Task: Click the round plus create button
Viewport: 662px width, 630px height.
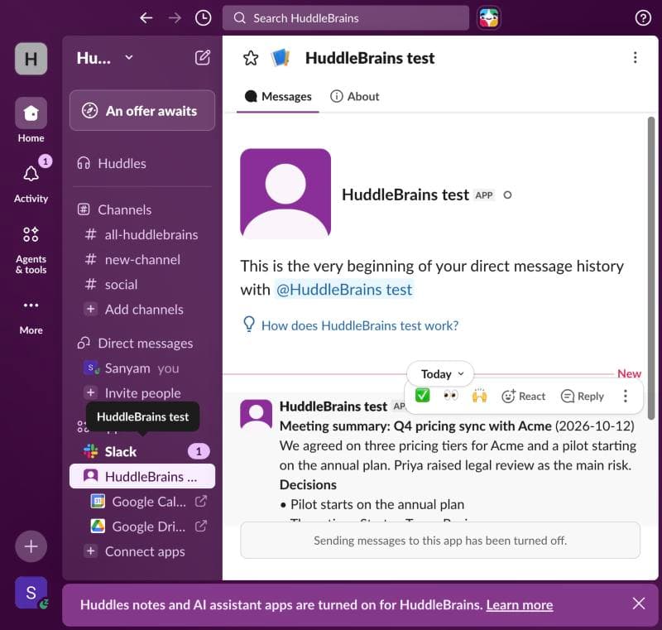Action: pyautogui.click(x=31, y=546)
